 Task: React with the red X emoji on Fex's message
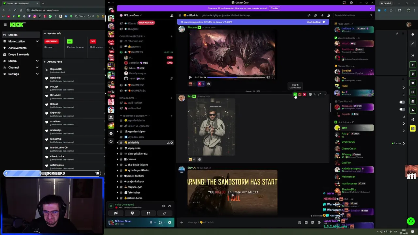pyautogui.click(x=304, y=94)
